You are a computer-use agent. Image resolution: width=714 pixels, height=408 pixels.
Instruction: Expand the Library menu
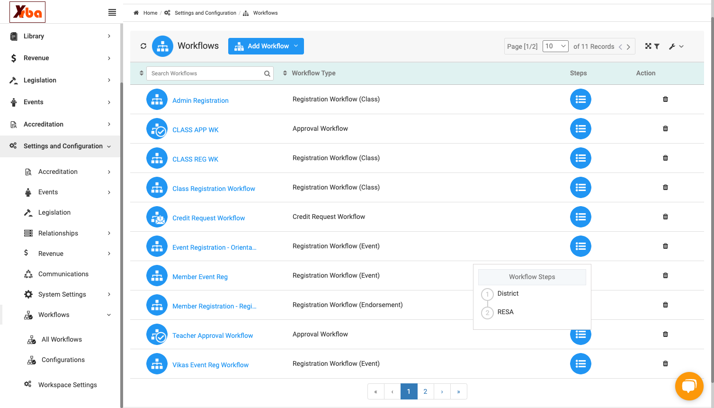pyautogui.click(x=60, y=36)
